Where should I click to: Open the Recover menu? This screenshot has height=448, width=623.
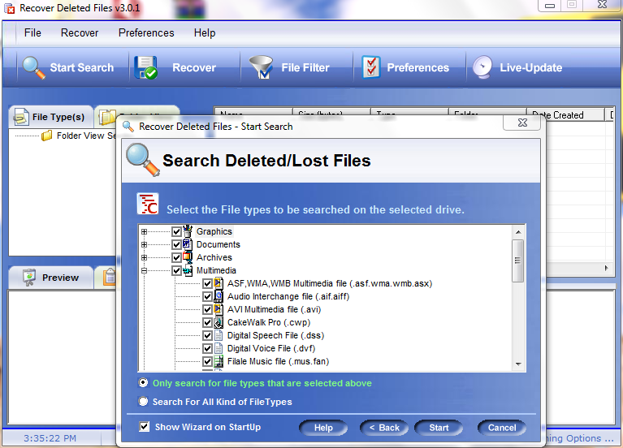[x=80, y=33]
